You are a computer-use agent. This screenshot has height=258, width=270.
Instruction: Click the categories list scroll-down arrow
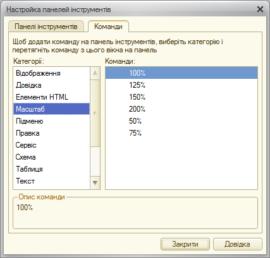[95, 183]
